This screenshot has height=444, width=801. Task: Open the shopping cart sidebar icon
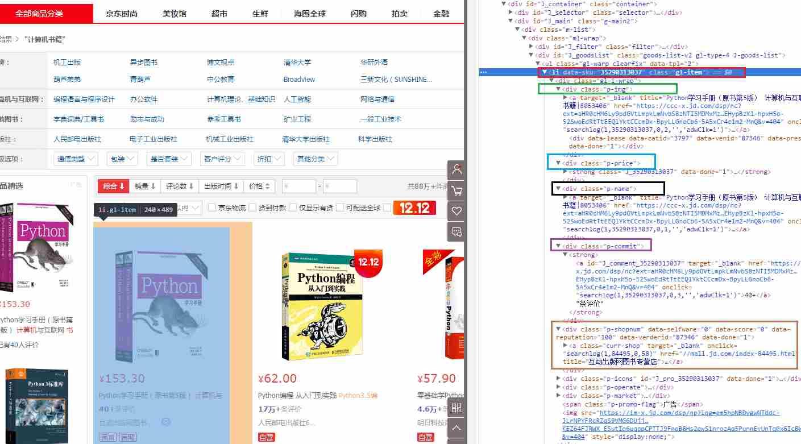point(456,190)
